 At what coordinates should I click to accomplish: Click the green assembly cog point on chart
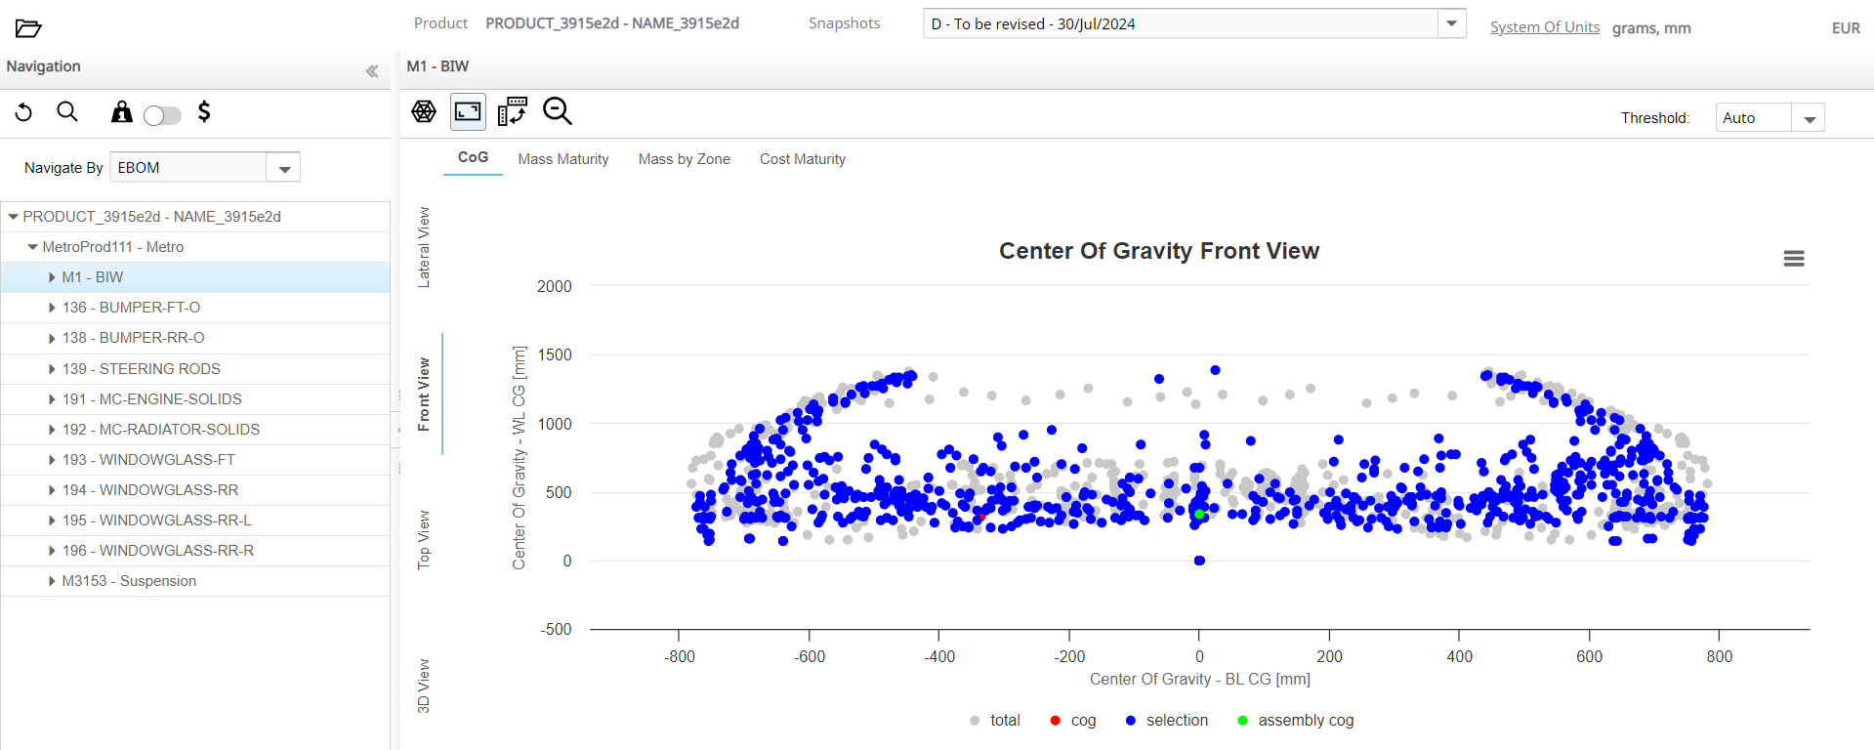pos(1199,515)
